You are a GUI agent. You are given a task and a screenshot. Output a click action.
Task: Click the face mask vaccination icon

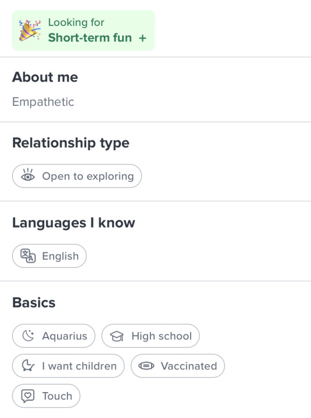[x=146, y=366]
